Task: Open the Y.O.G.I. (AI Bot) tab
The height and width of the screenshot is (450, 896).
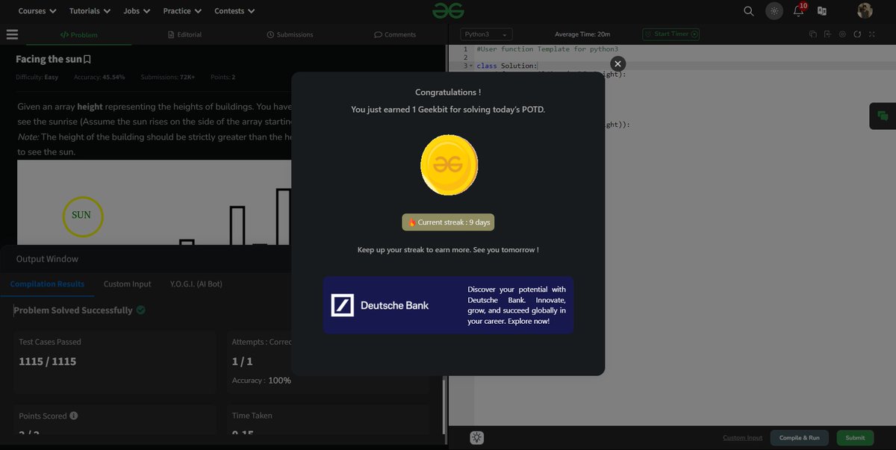Action: (196, 284)
